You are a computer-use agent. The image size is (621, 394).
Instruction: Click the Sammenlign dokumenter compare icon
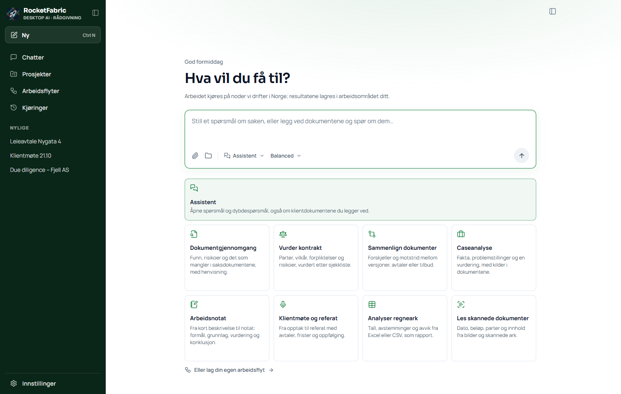[372, 234]
